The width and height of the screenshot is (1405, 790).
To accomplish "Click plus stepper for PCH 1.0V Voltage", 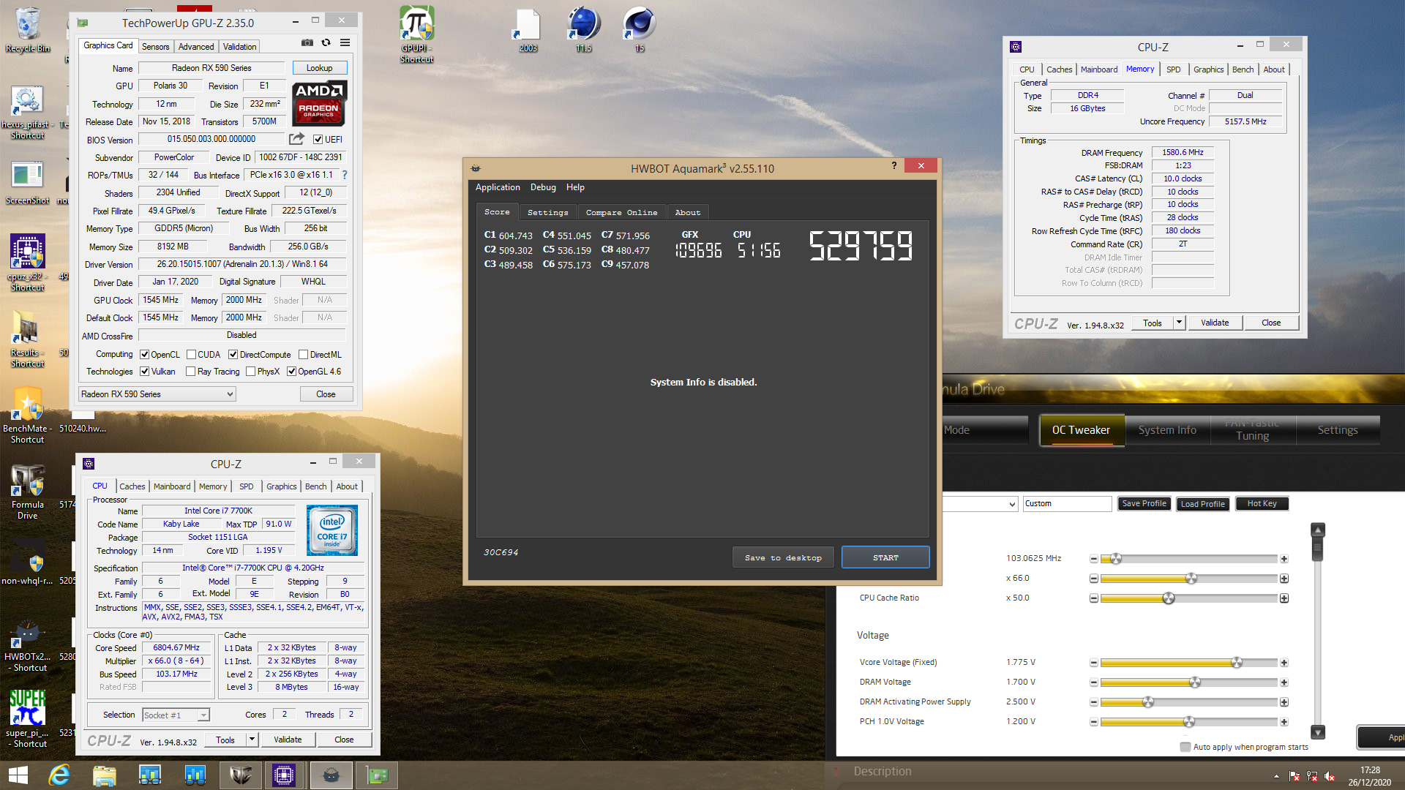I will tap(1284, 722).
